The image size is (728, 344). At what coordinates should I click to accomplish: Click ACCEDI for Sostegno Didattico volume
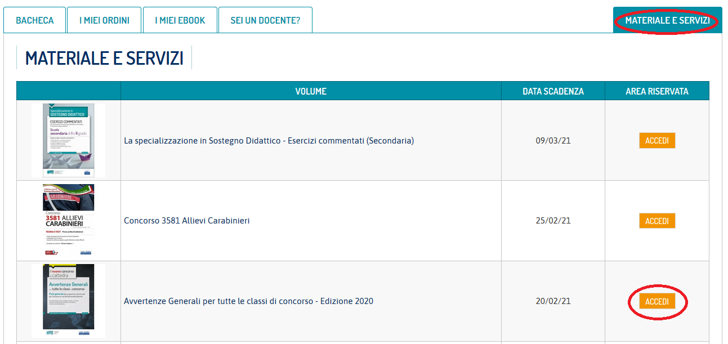(x=657, y=141)
